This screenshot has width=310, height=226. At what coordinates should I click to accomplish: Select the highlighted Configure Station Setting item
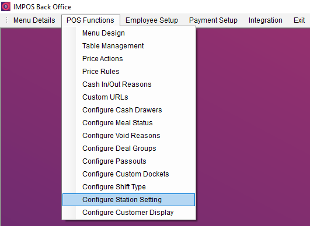[128, 200]
